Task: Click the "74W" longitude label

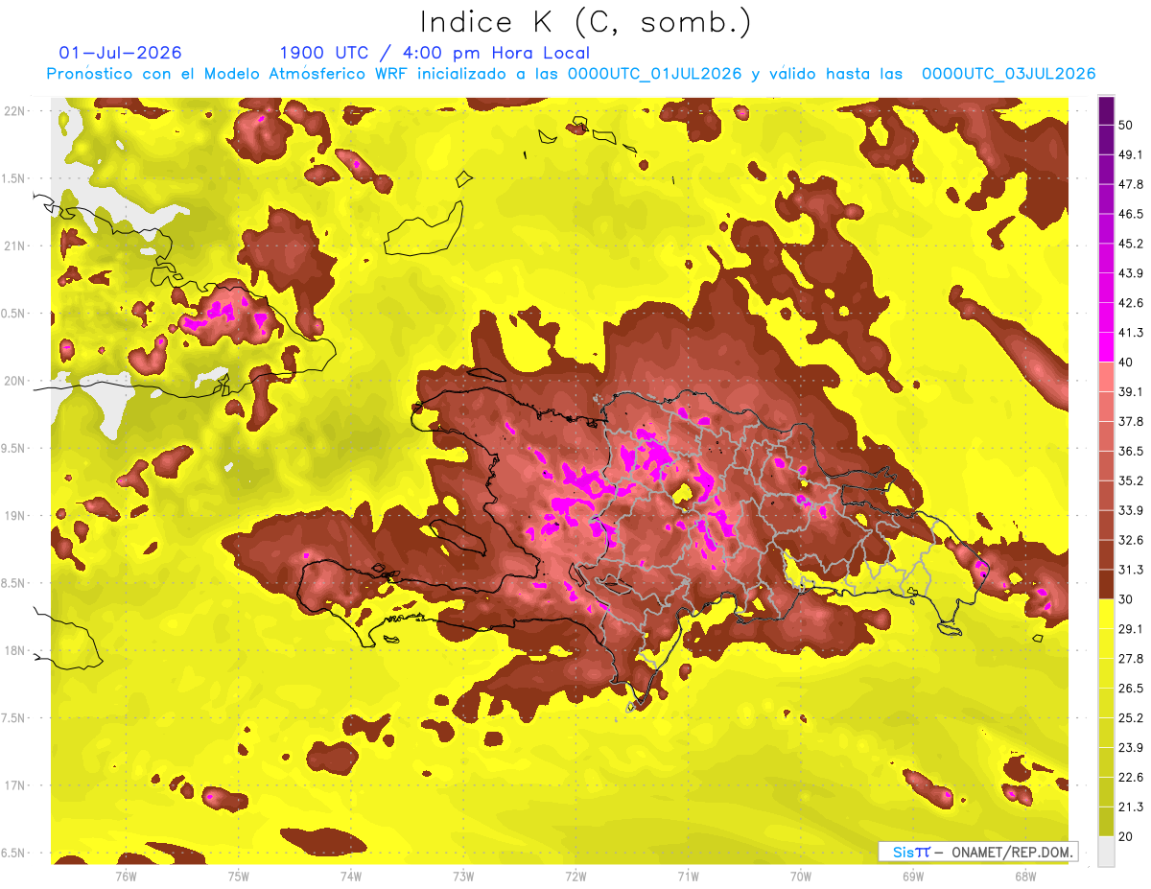Action: 351,877
